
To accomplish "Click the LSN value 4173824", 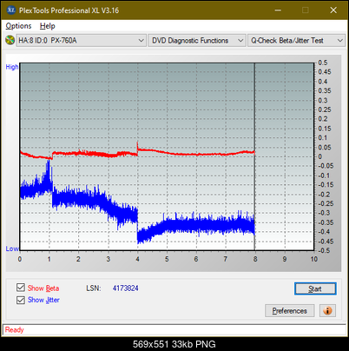I will pyautogui.click(x=126, y=288).
